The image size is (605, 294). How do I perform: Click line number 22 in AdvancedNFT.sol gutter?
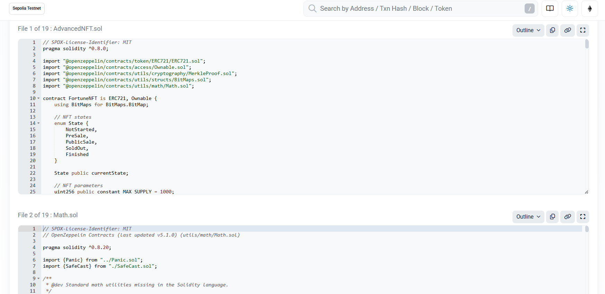[x=33, y=173]
